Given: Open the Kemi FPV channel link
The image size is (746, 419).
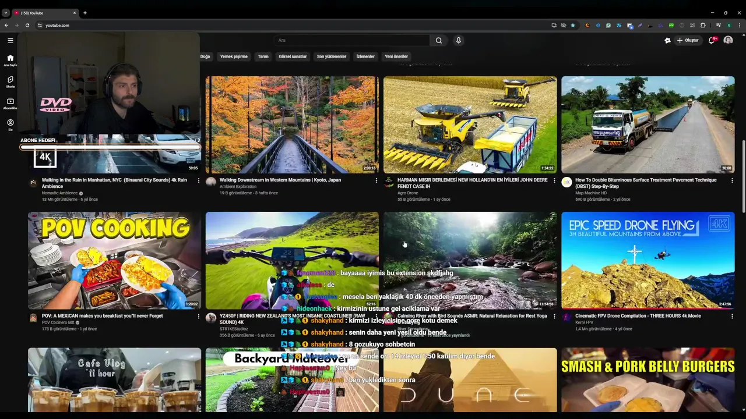Looking at the screenshot, I should coord(585,322).
